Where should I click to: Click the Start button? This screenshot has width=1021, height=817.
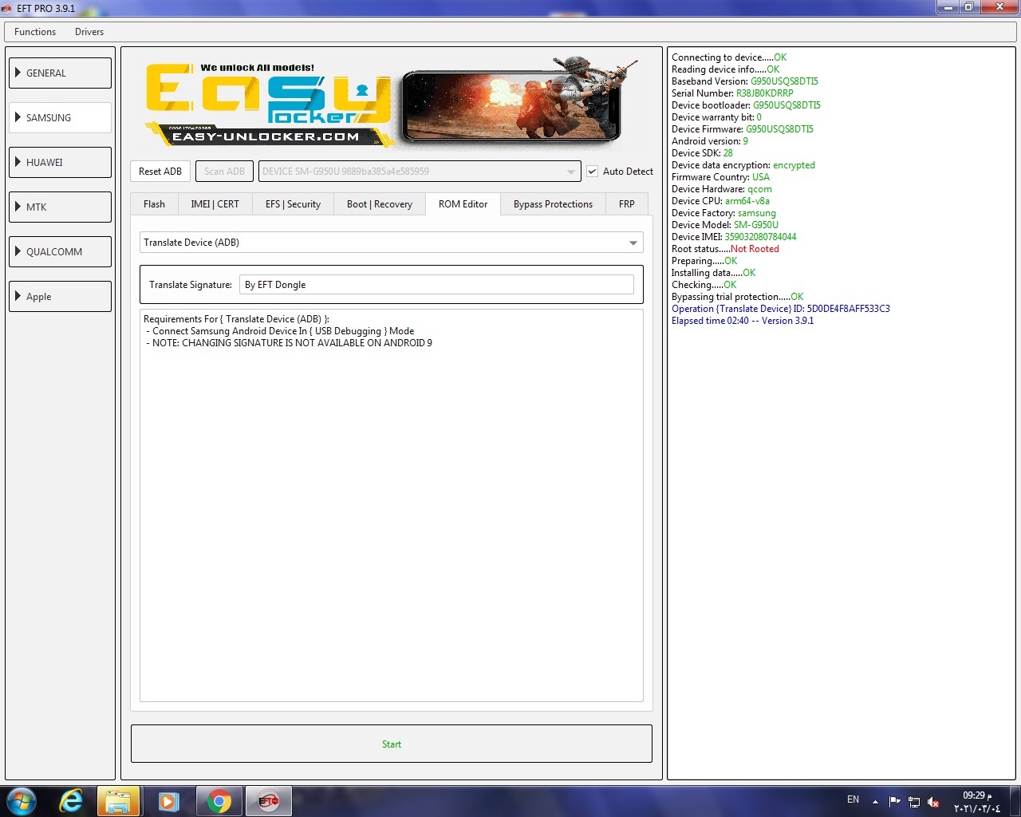392,744
